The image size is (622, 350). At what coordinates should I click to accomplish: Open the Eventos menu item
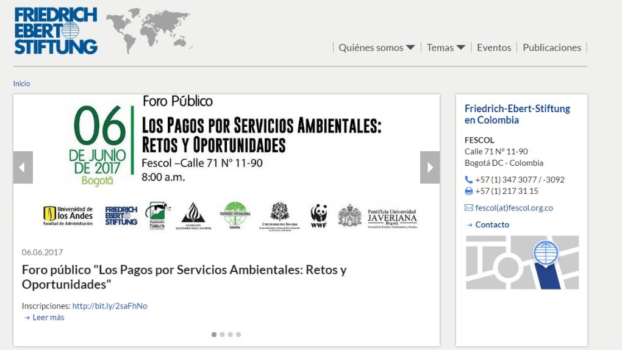coord(494,48)
